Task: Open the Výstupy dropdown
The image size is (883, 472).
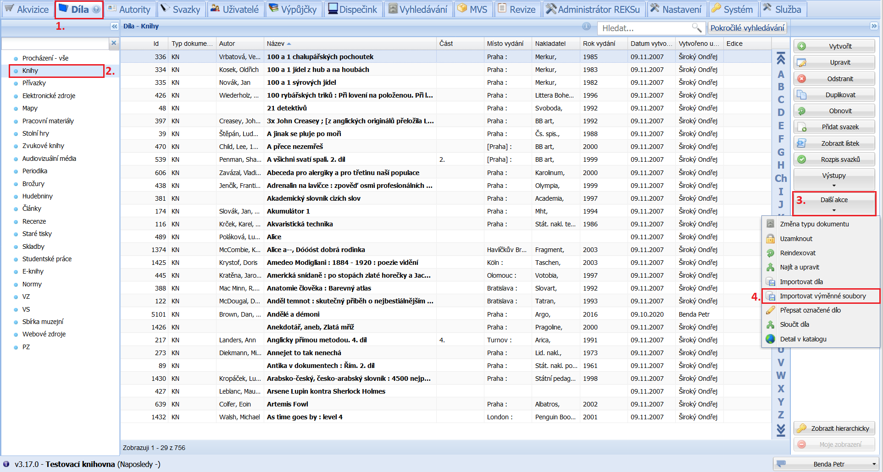Action: pyautogui.click(x=834, y=179)
